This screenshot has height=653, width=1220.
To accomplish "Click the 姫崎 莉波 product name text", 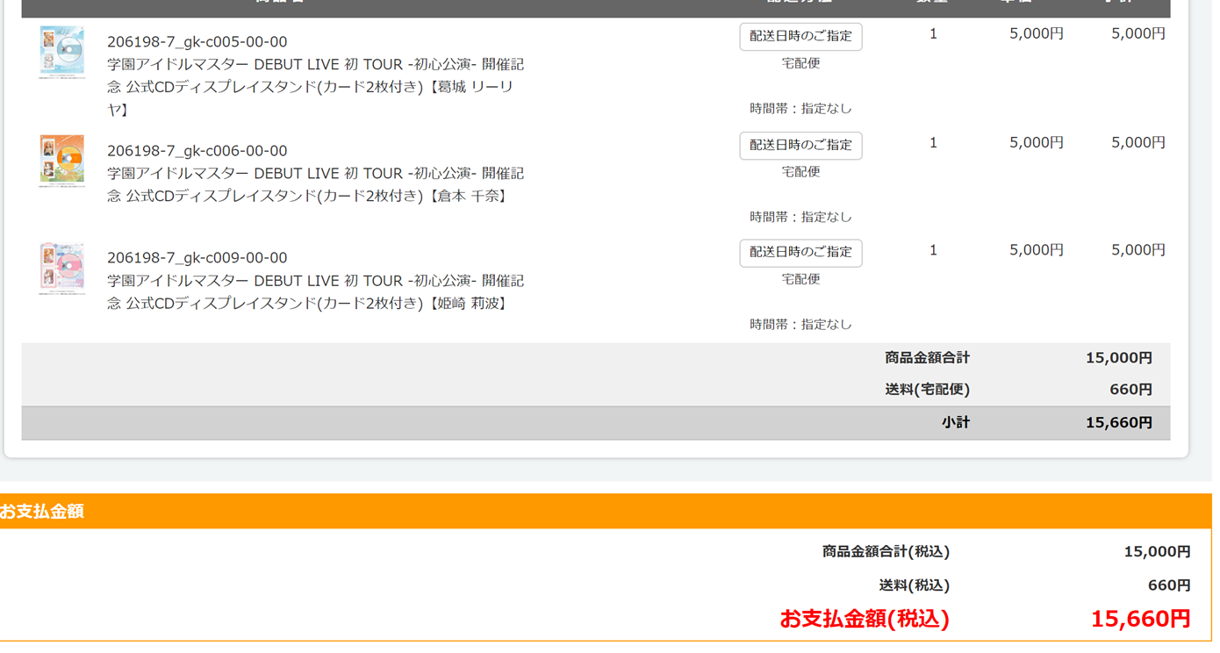I will click(315, 292).
